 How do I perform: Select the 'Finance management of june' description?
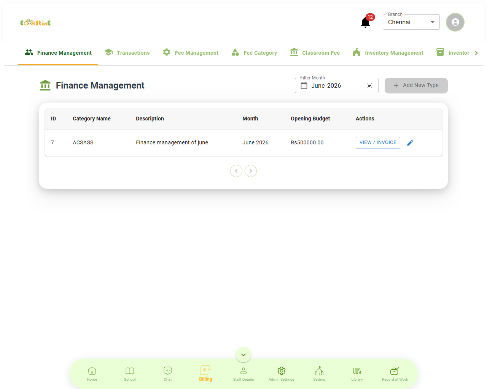tap(172, 142)
